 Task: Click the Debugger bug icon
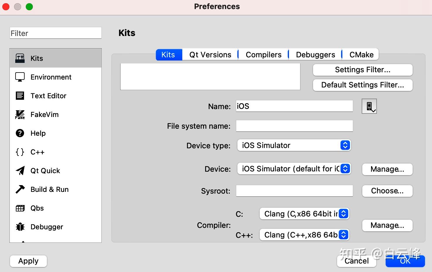coord(20,227)
